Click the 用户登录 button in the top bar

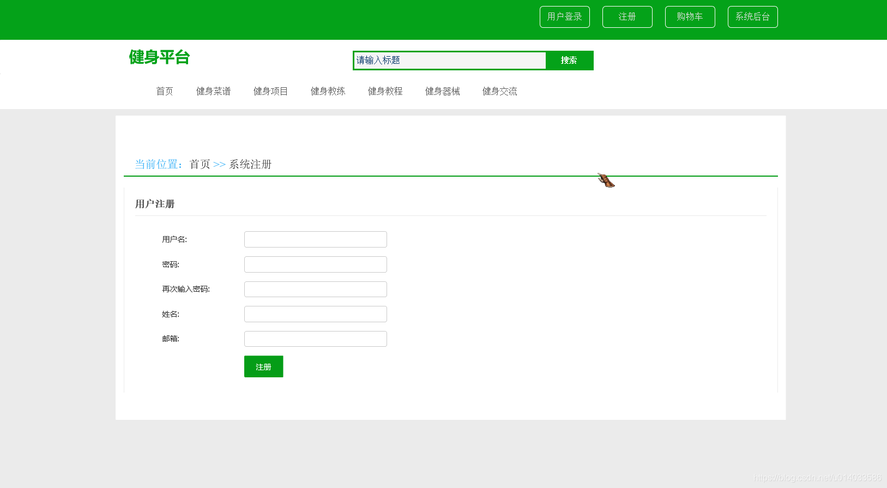(564, 17)
